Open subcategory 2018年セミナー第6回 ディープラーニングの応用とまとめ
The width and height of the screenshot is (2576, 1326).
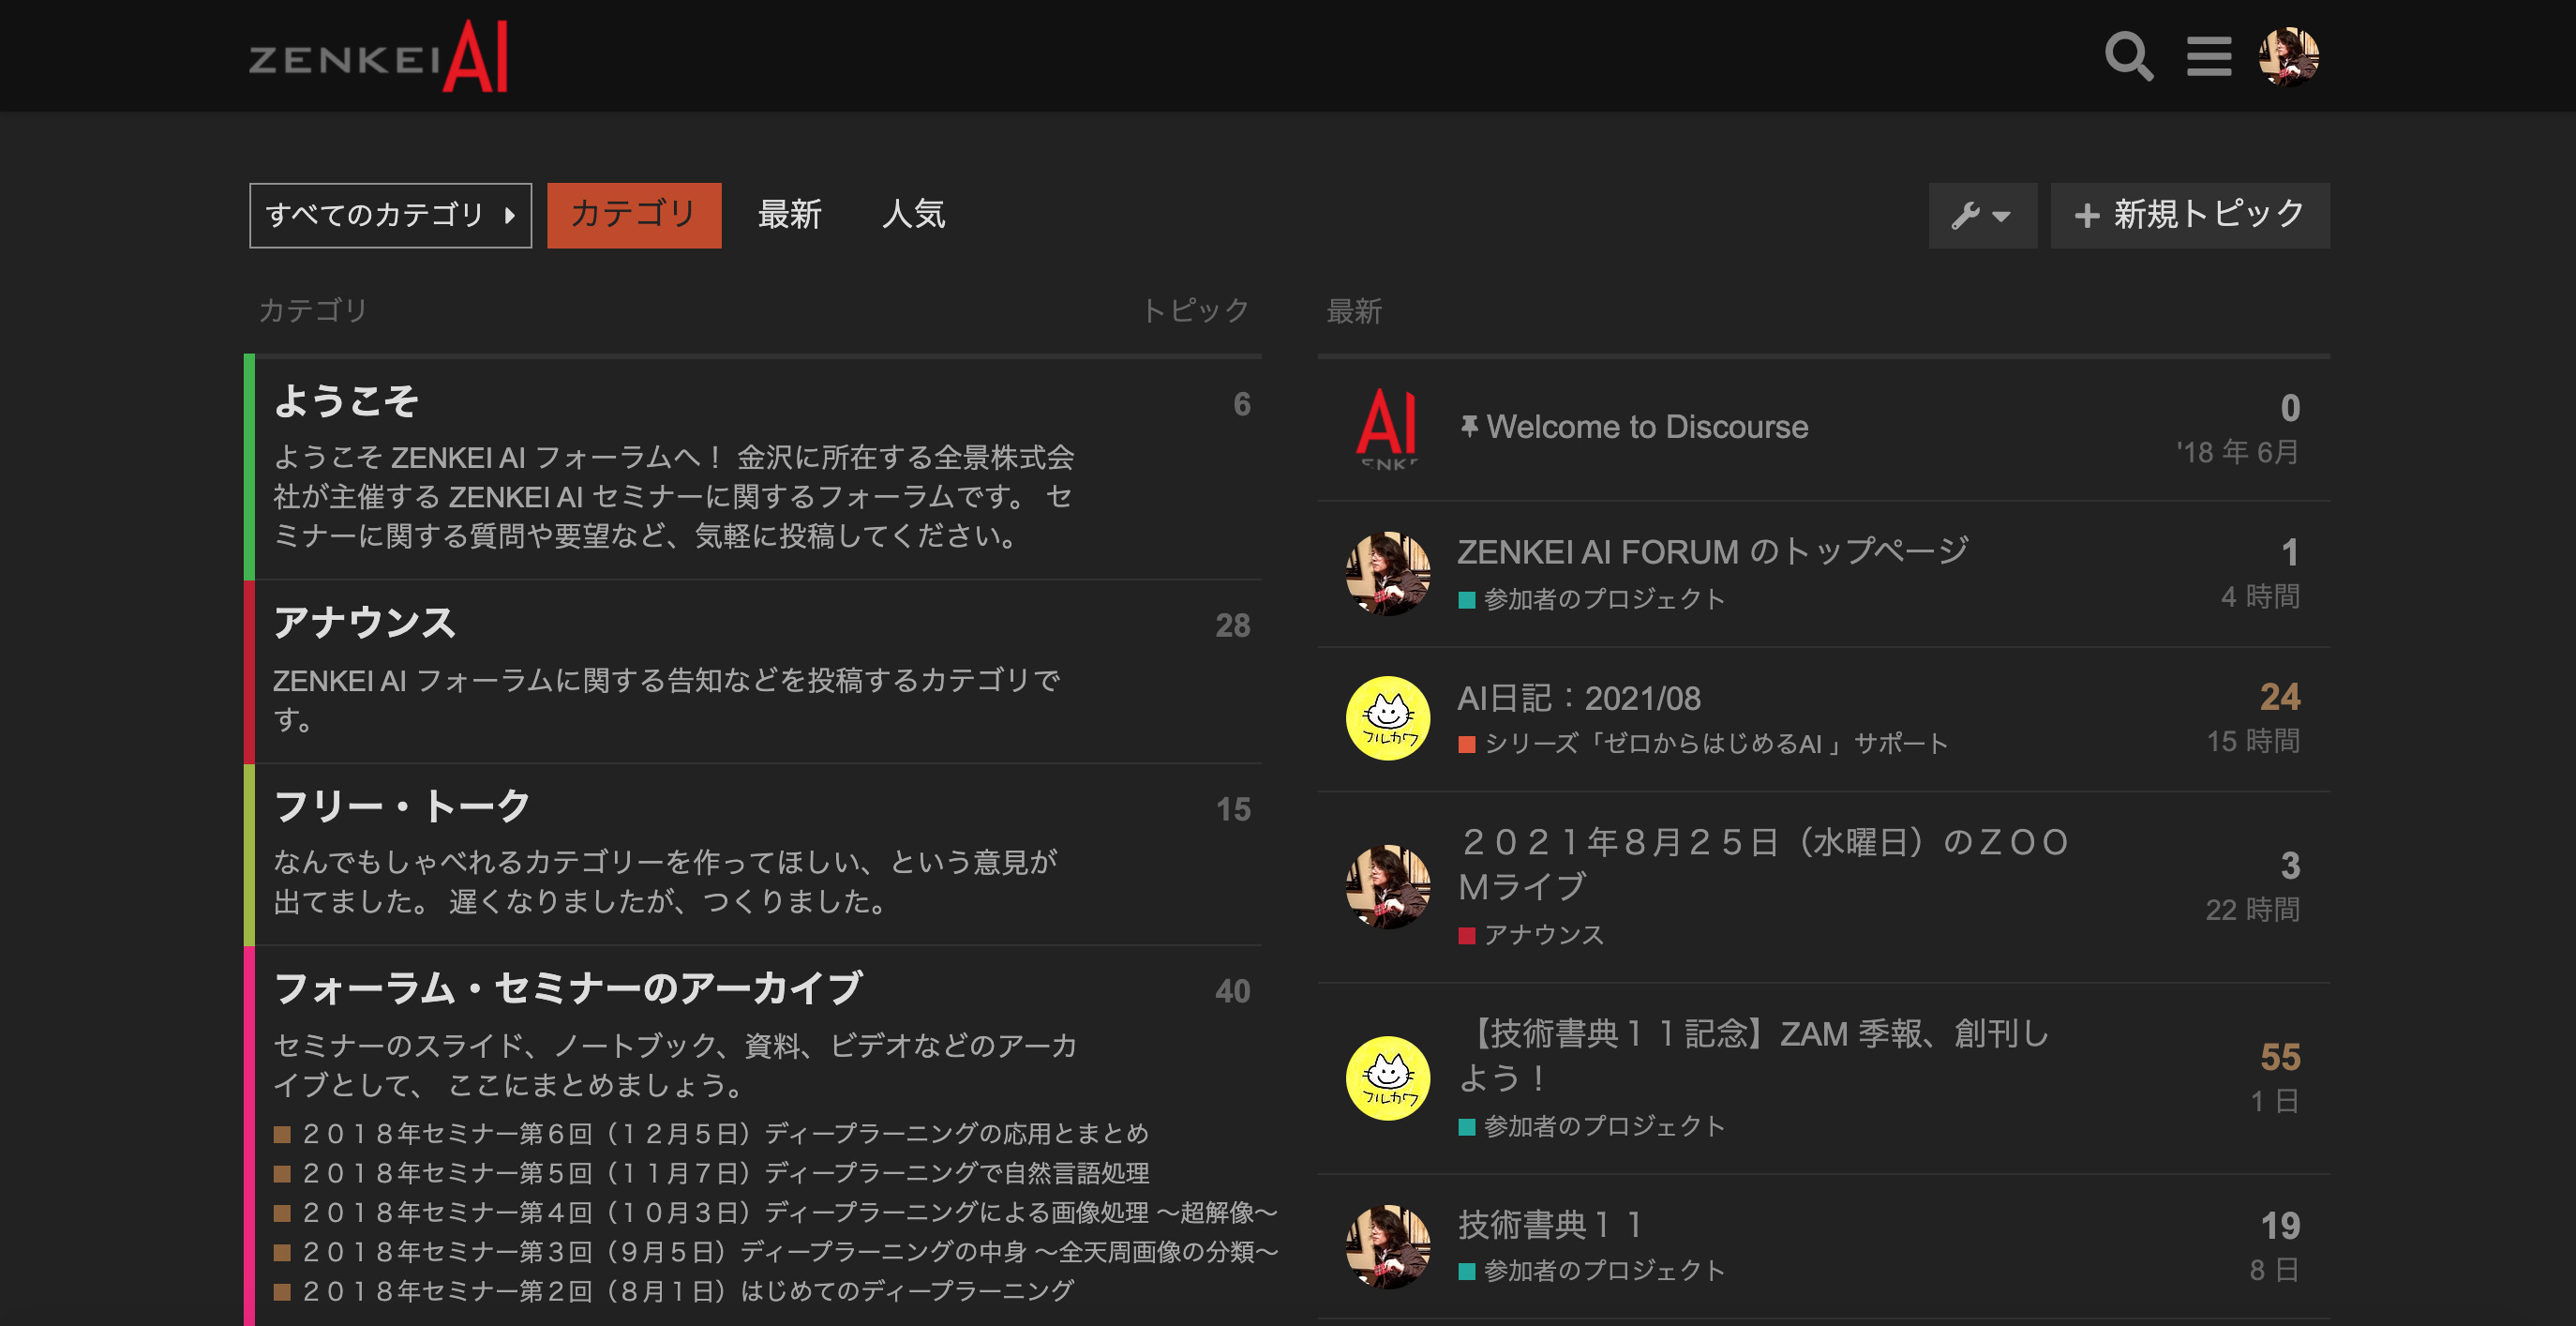pyautogui.click(x=712, y=1134)
